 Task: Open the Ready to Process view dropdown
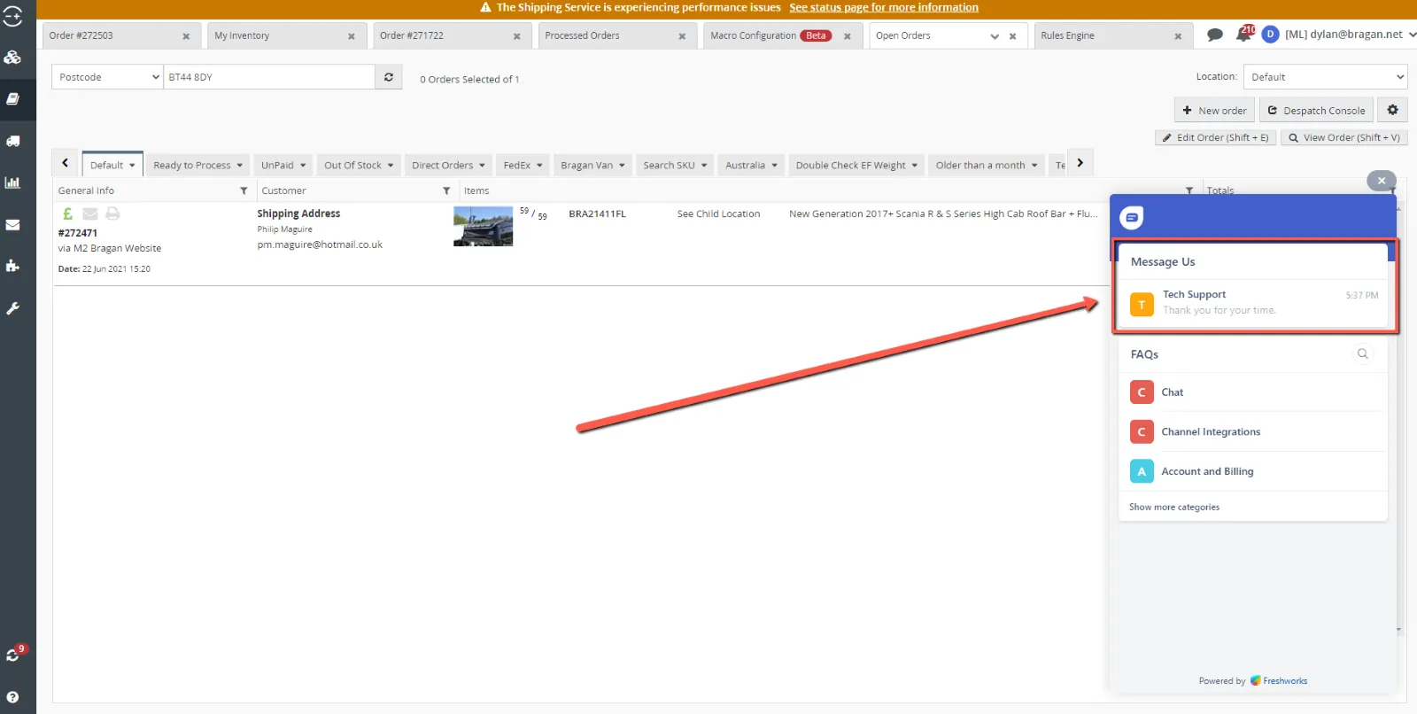coord(239,166)
